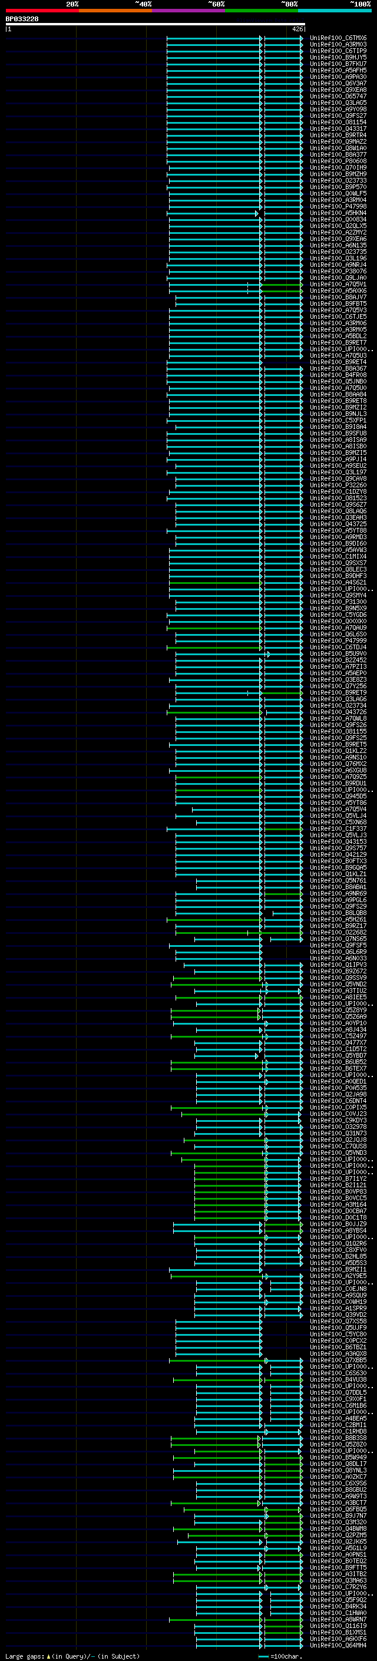
Task: Open hit UniRef100_O65747
Action: 338,96
